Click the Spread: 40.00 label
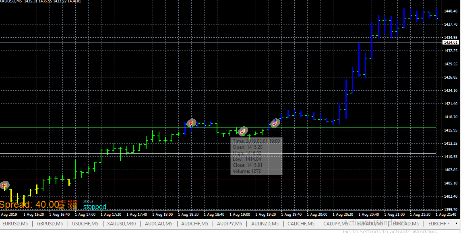 (x=29, y=205)
